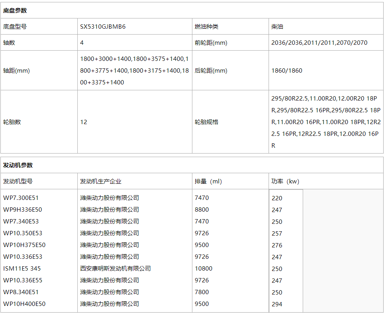
Task: Select engine model WP9H336E50
Action: (x=22, y=209)
